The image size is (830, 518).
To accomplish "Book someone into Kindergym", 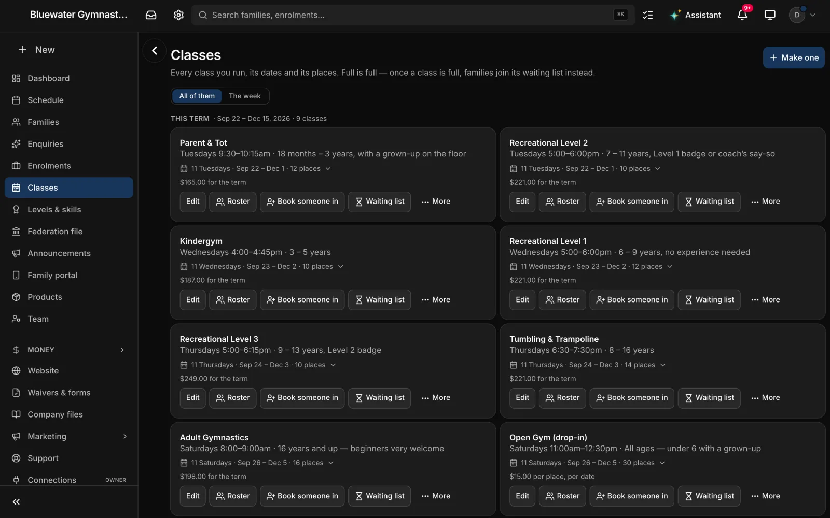I will [302, 300].
